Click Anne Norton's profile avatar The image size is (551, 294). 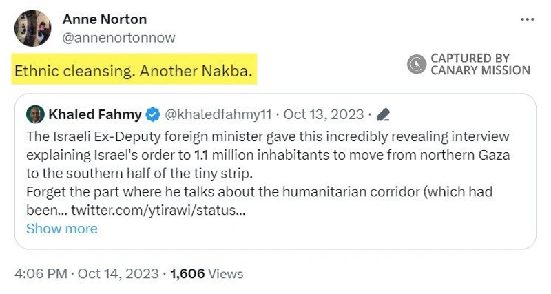pyautogui.click(x=32, y=28)
